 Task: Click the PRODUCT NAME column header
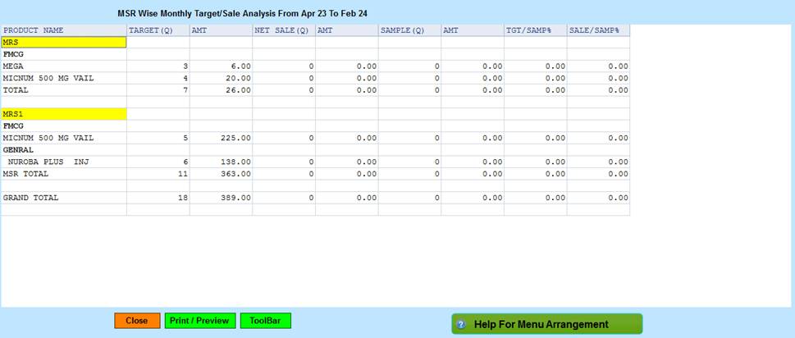click(x=34, y=30)
